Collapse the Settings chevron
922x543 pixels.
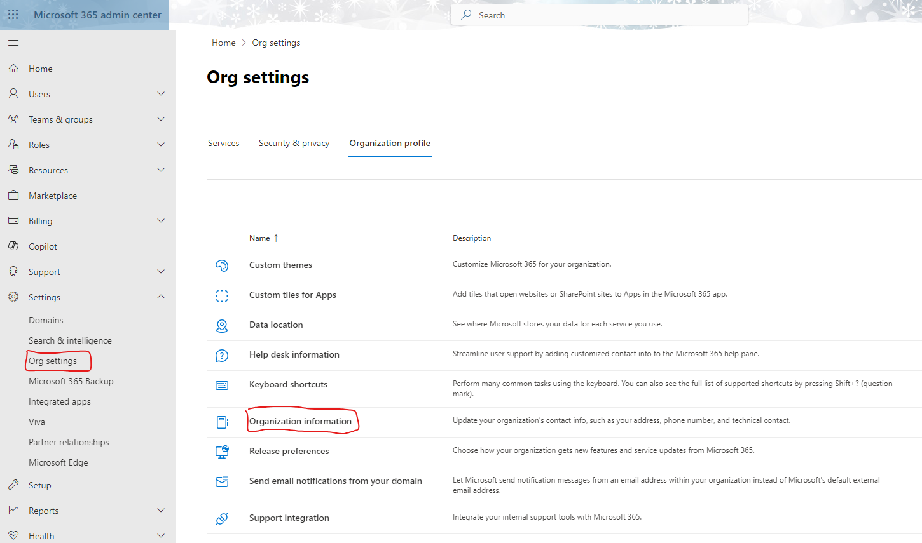click(x=161, y=297)
